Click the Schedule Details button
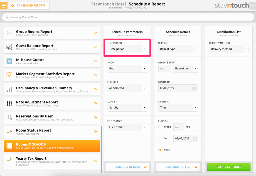This screenshot has width=256, height=176. pos(127,167)
